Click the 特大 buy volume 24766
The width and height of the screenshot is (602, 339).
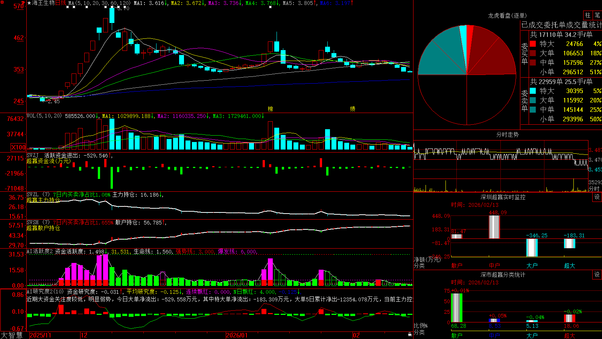(575, 44)
